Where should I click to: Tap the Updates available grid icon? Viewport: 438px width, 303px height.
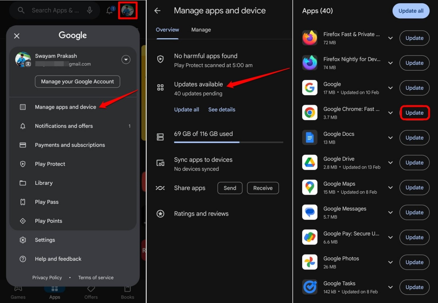[160, 87]
